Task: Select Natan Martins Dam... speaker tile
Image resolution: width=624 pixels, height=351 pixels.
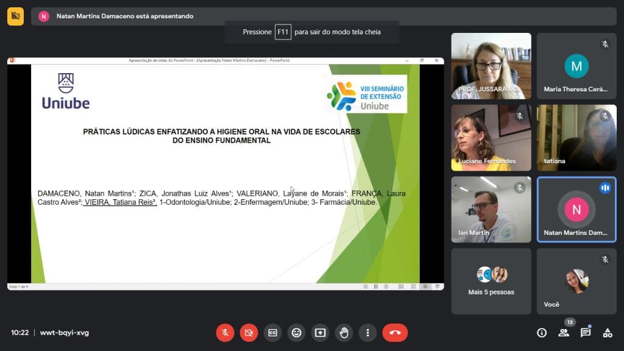Action: [x=576, y=210]
